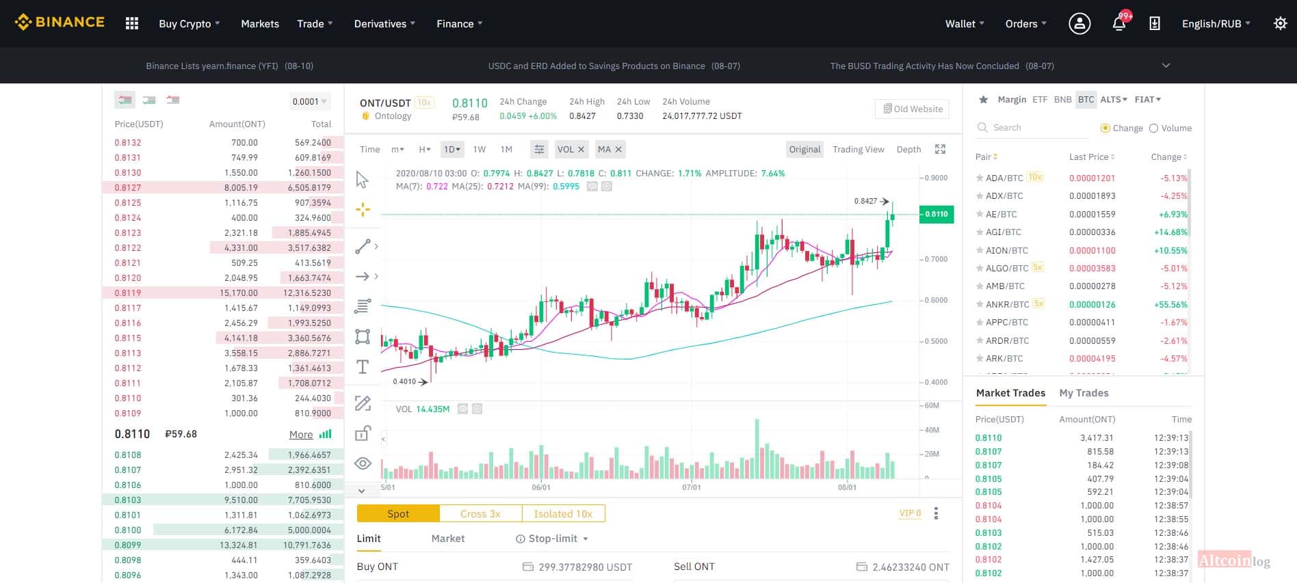Select the Change radio button
Screen dimensions: 1297x583
pos(1105,128)
